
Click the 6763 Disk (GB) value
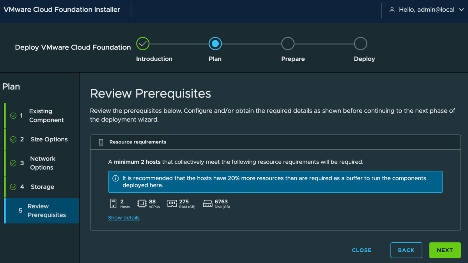222,204
